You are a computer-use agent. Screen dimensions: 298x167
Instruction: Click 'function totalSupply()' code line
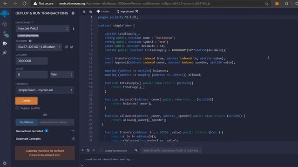point(149,83)
